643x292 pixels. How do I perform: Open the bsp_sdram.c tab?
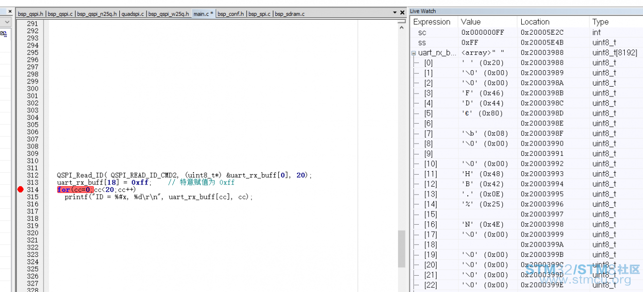click(x=290, y=14)
